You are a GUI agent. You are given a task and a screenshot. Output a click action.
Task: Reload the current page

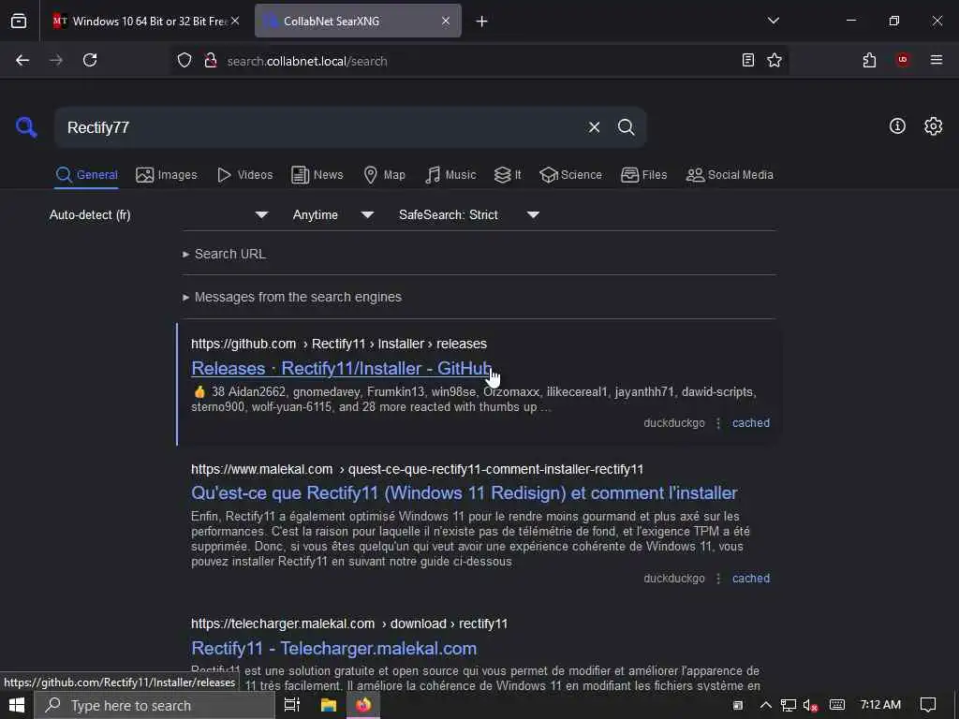90,60
